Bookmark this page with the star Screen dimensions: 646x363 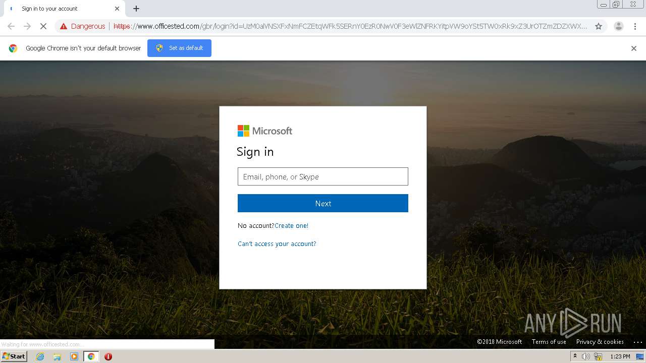(599, 26)
